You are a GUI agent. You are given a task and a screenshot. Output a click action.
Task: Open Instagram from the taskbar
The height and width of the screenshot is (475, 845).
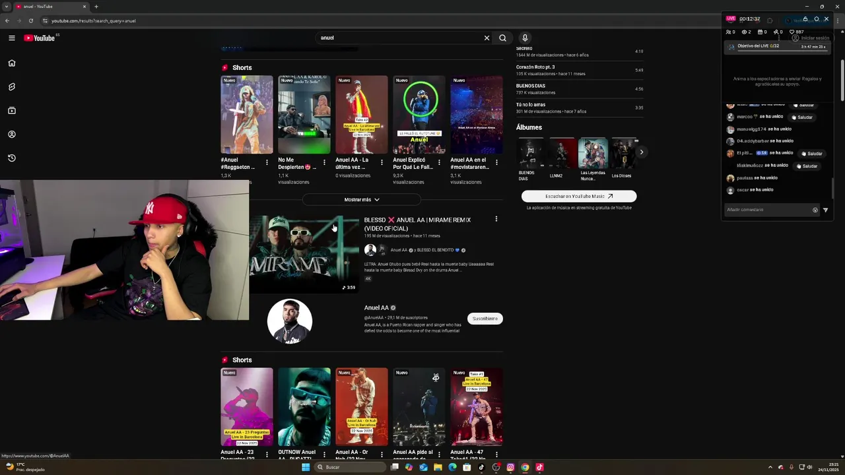coord(510,467)
